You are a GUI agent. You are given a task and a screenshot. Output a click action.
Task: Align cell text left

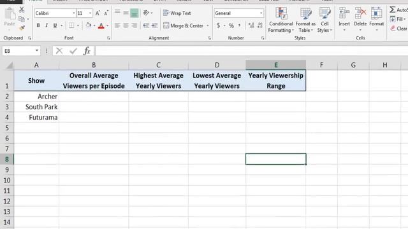[117, 25]
